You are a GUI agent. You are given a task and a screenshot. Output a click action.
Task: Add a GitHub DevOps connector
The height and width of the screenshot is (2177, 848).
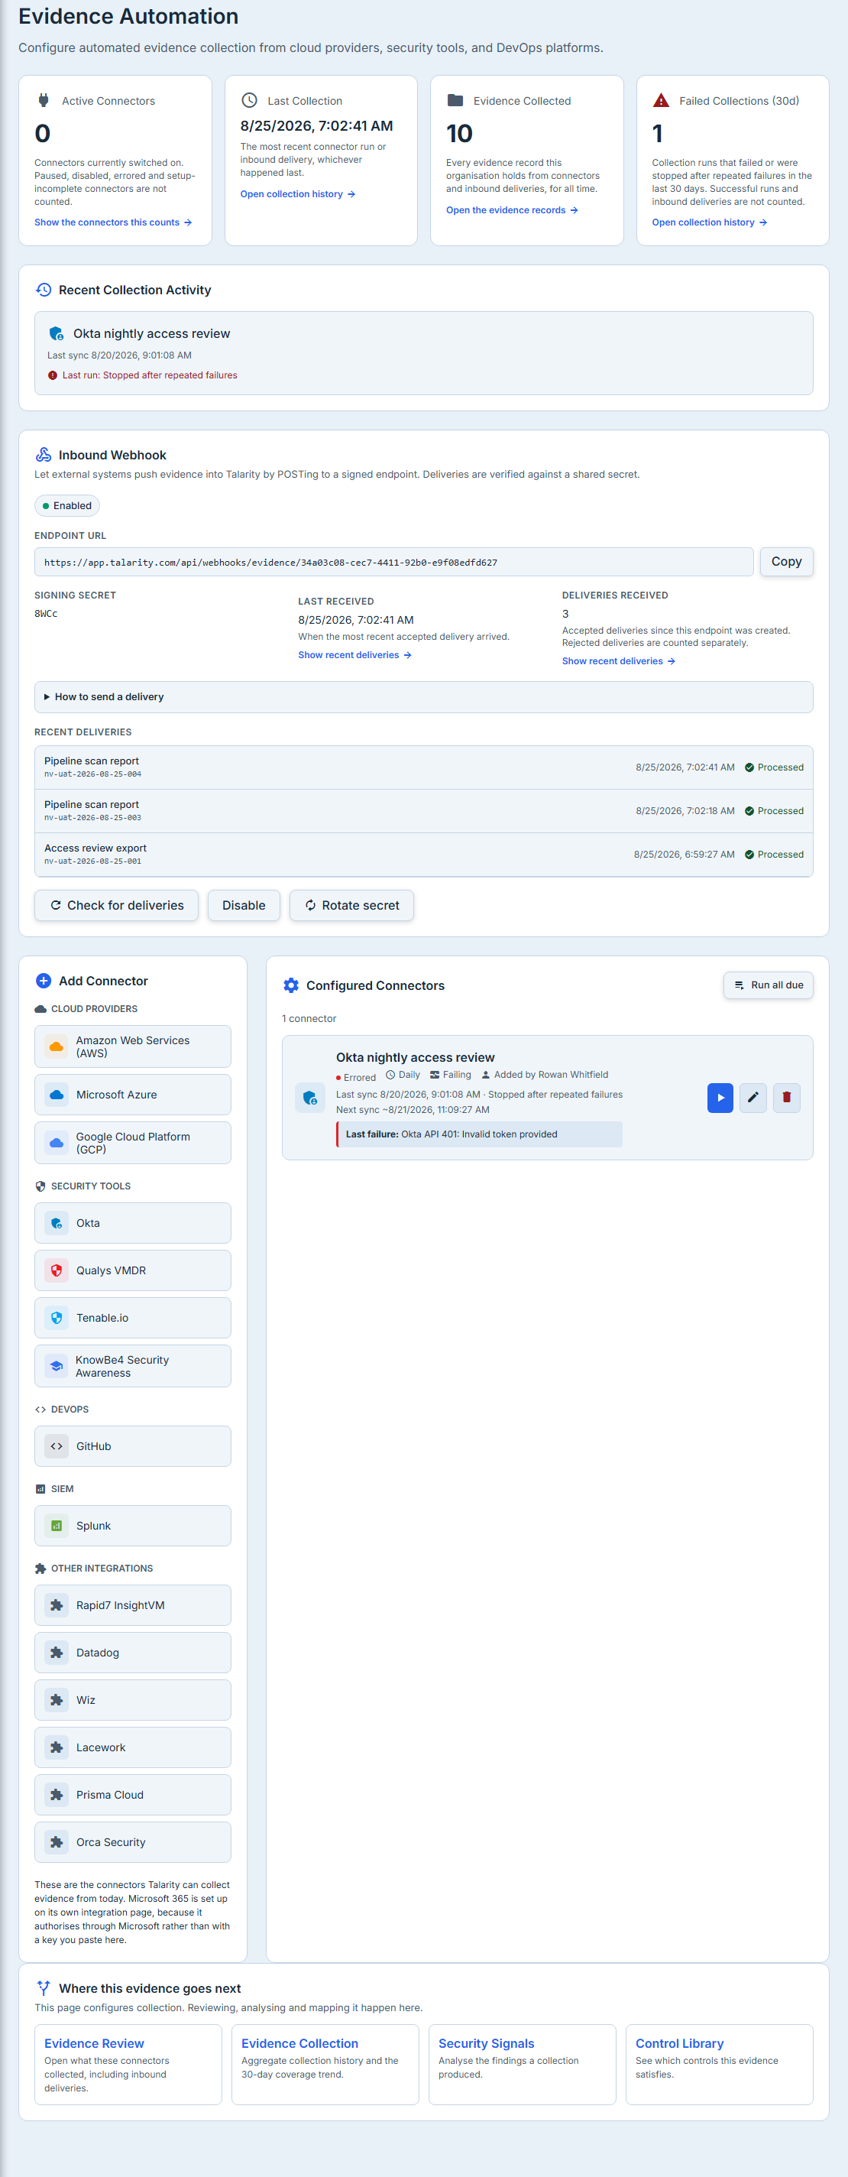click(133, 1446)
